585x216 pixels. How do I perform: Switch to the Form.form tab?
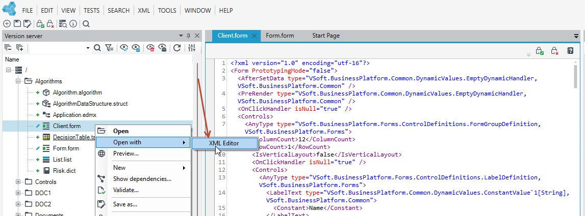(280, 36)
